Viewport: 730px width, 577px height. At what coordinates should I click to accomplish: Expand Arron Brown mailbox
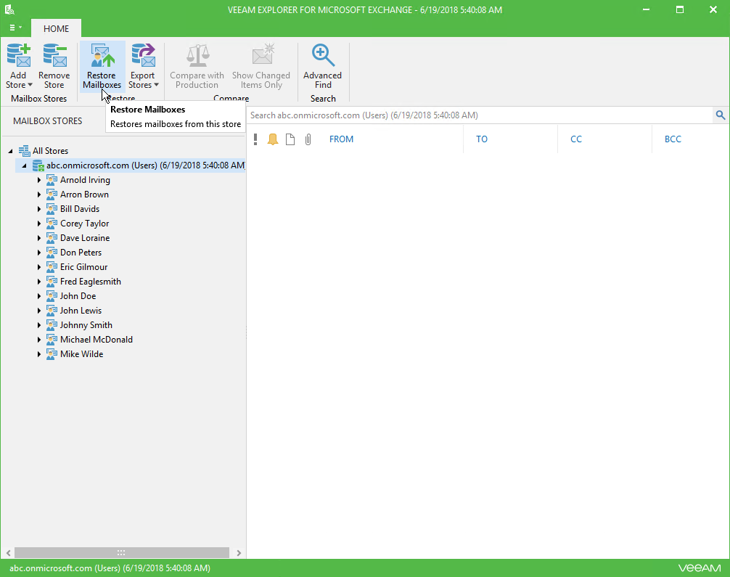click(39, 195)
